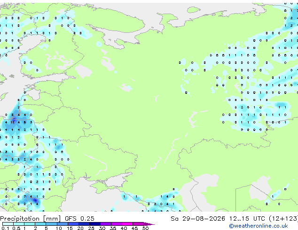Click the '(12+123)' forecast offset text
Screen dimensions: 298x230
click(x=283, y=219)
